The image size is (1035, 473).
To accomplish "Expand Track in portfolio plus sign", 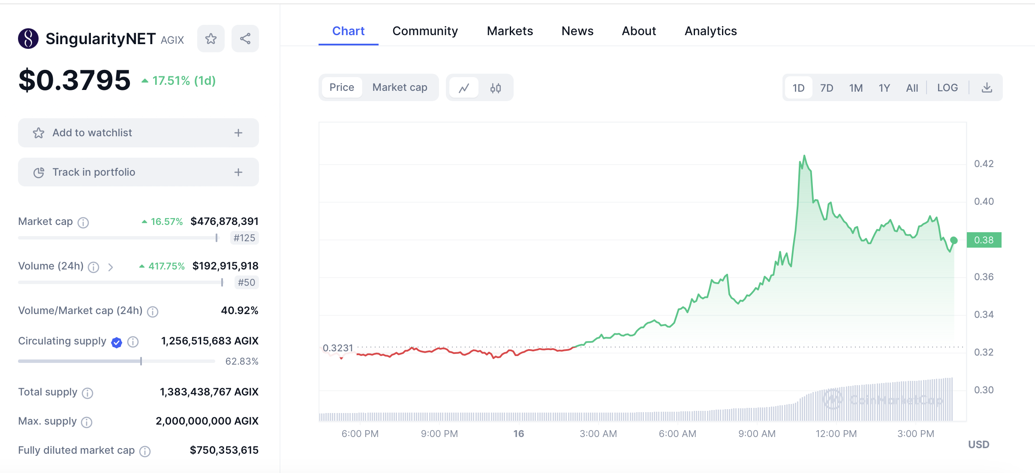I will pyautogui.click(x=238, y=172).
